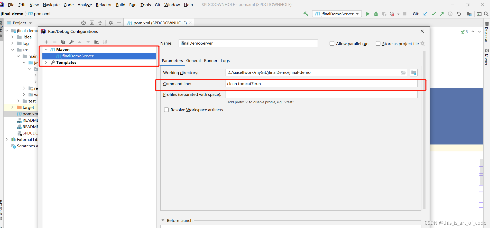This screenshot has height=228, width=490.
Task: Click Select Opened File target icon
Action: point(84,23)
